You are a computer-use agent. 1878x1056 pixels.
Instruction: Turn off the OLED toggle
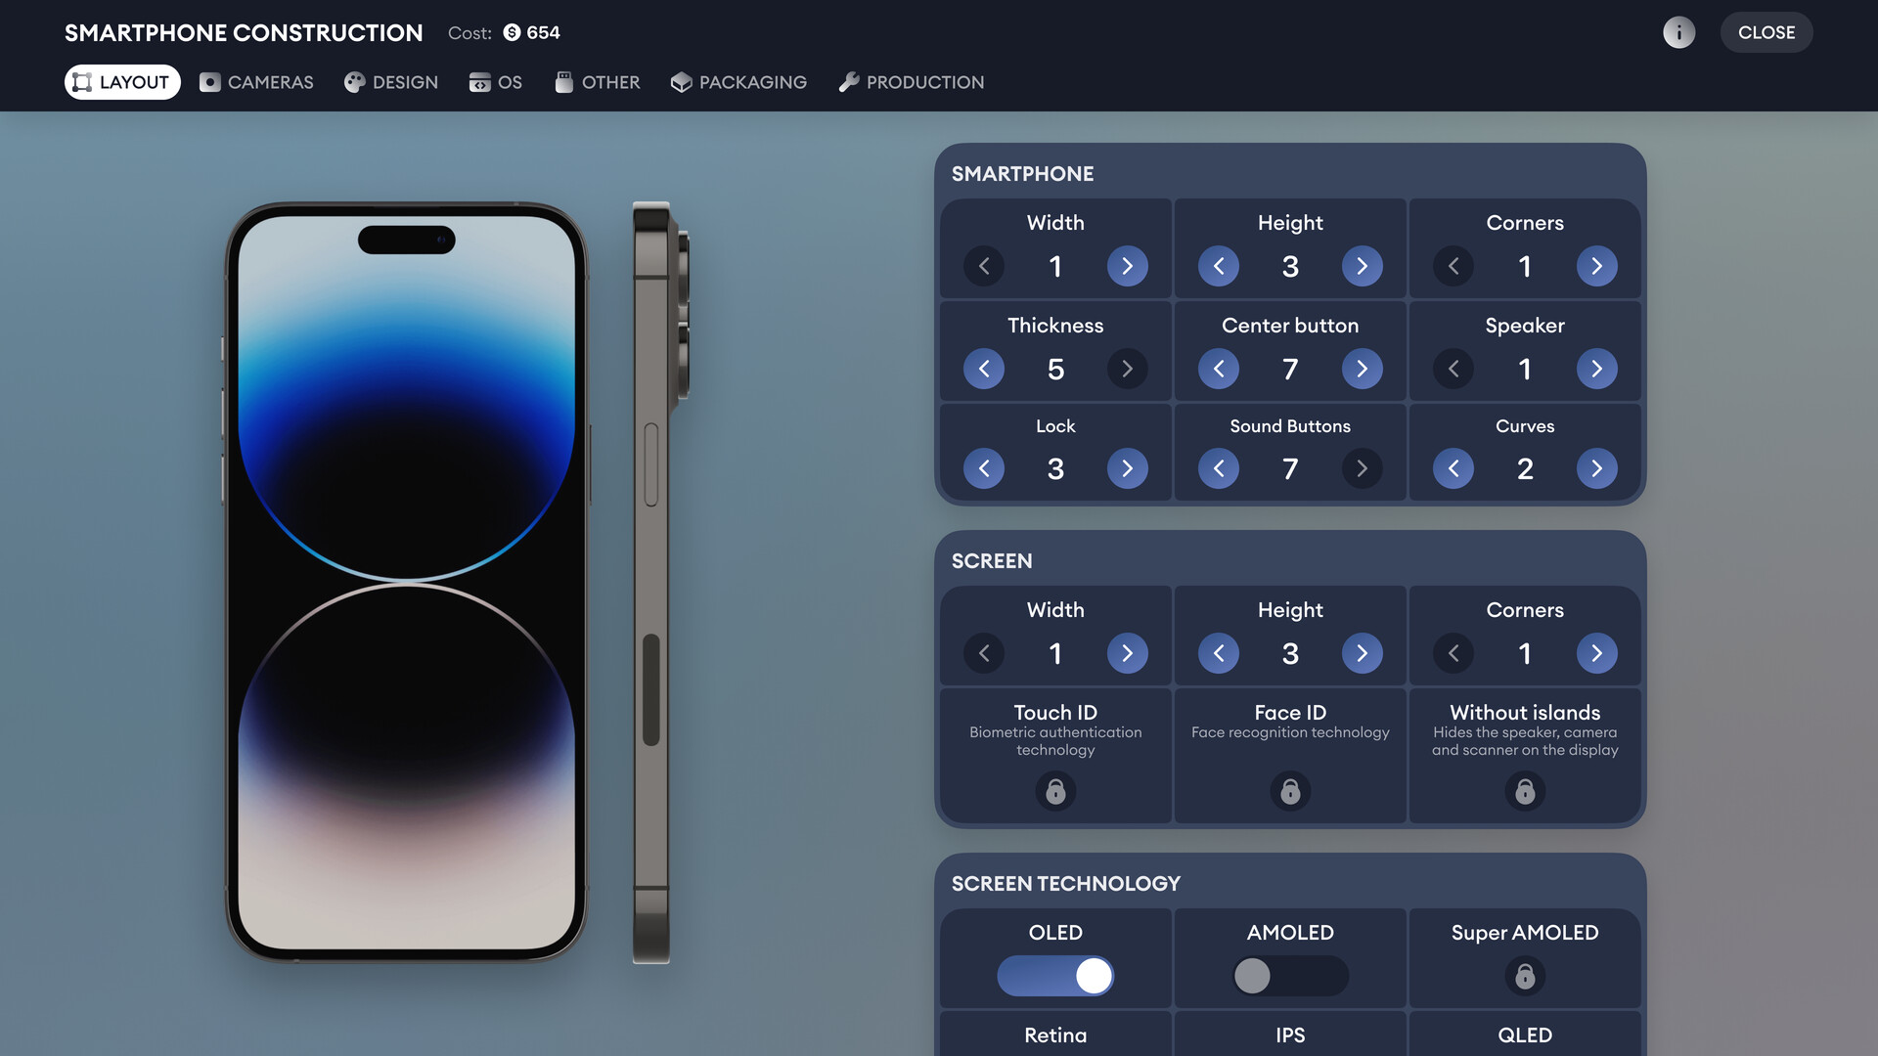pyautogui.click(x=1055, y=976)
